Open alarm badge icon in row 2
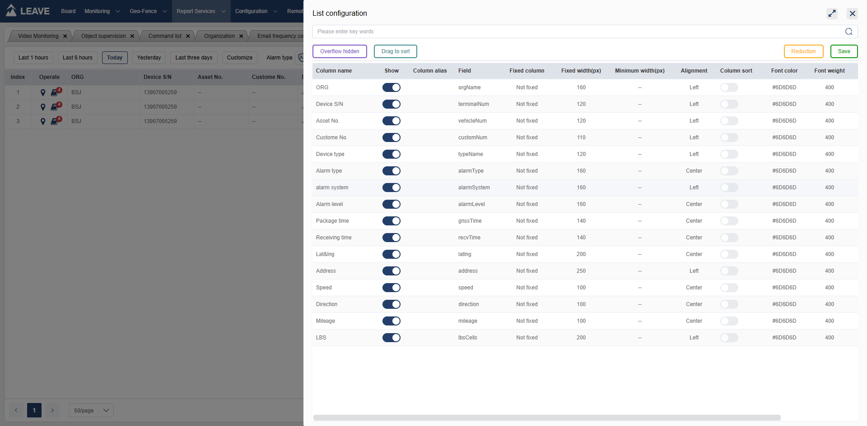This screenshot has height=426, width=867. click(55, 107)
